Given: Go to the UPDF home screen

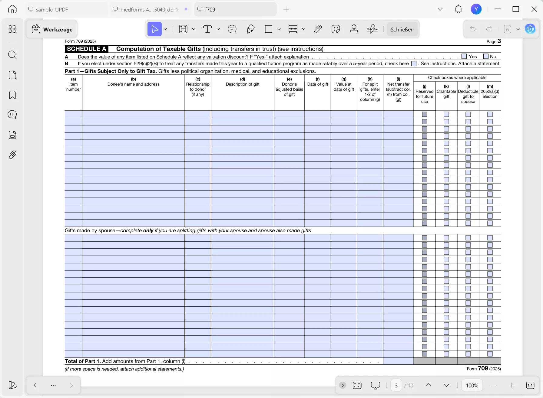Looking at the screenshot, I should (x=12, y=9).
